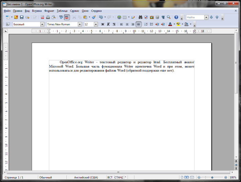Viewport: 241px width, 182px height.
Task: Open the Таблица menu
Action: point(62,11)
